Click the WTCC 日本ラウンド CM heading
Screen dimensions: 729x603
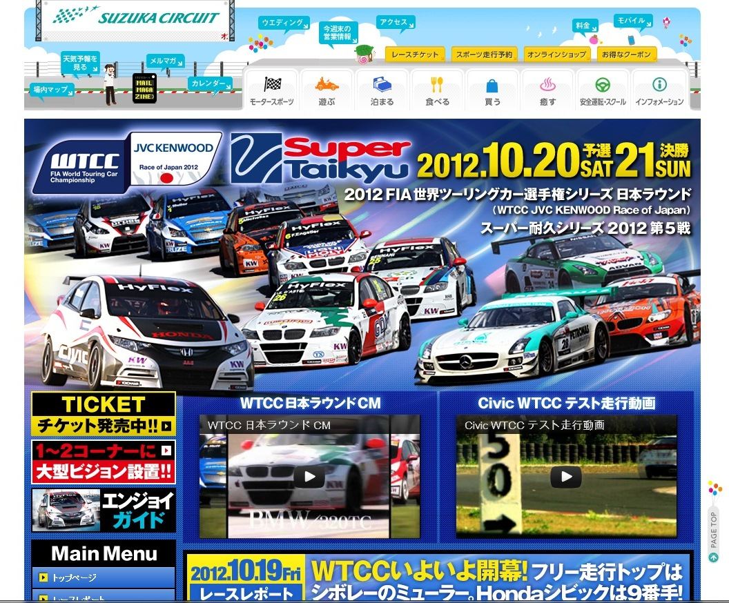(310, 403)
